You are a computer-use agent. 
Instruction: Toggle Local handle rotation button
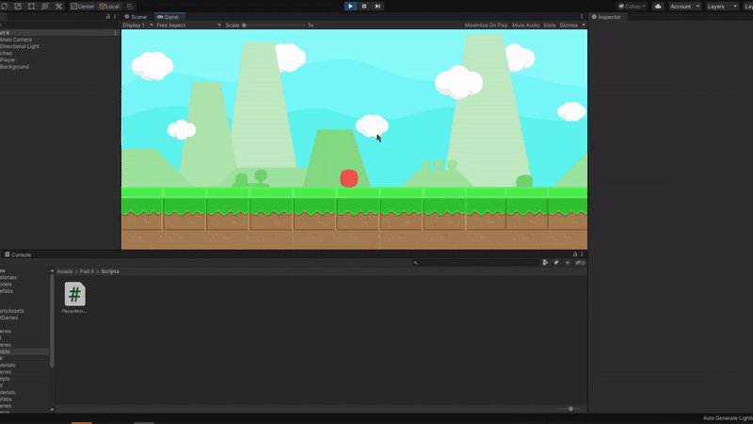pyautogui.click(x=110, y=6)
